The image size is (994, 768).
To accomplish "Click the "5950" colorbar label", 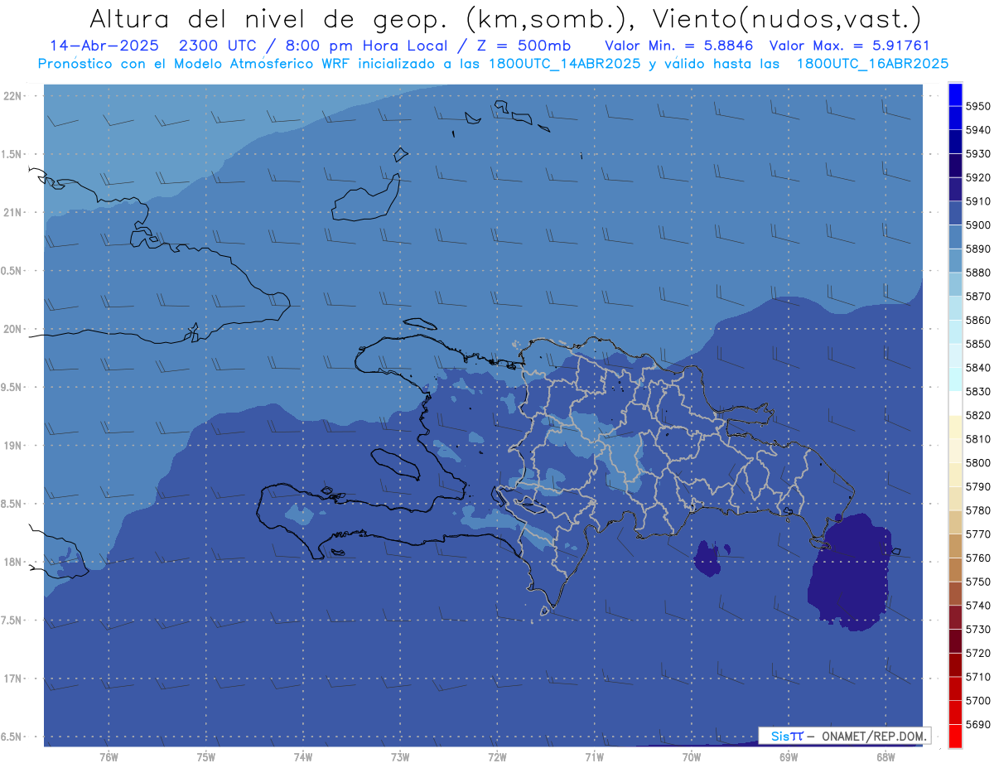I will click(977, 107).
